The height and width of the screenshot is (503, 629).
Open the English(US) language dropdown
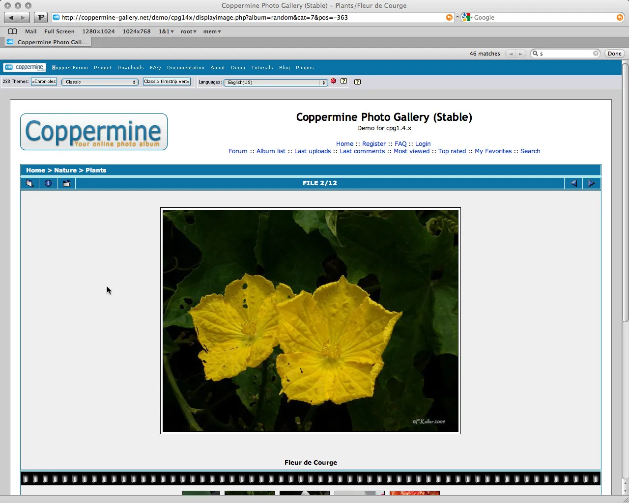275,83
